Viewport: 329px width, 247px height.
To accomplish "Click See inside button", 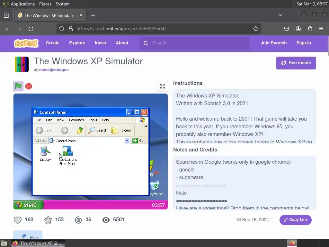I will coord(296,63).
